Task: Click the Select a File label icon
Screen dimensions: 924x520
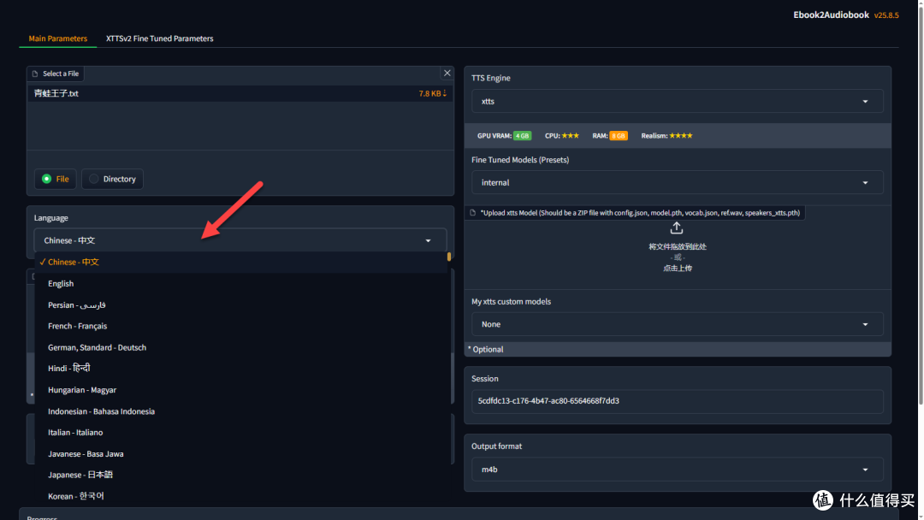Action: pos(35,74)
